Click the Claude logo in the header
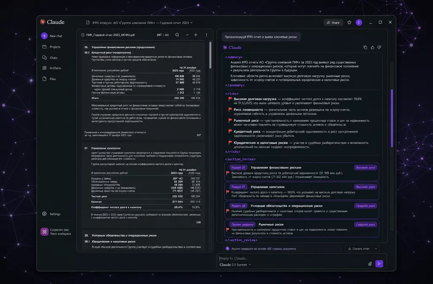 [52, 22]
